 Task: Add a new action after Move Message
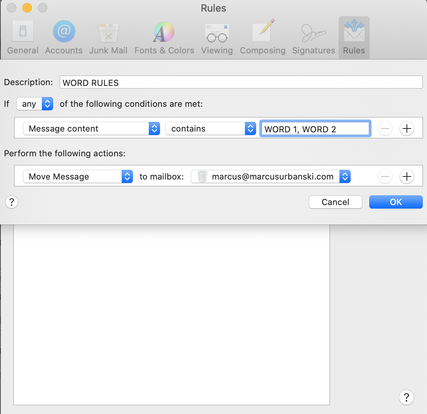(x=407, y=176)
